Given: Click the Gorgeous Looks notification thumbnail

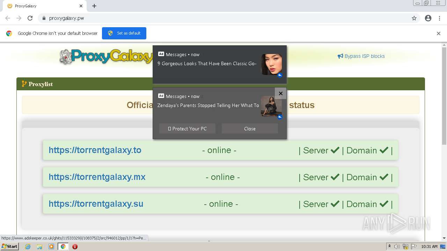Looking at the screenshot, I should click(271, 64).
